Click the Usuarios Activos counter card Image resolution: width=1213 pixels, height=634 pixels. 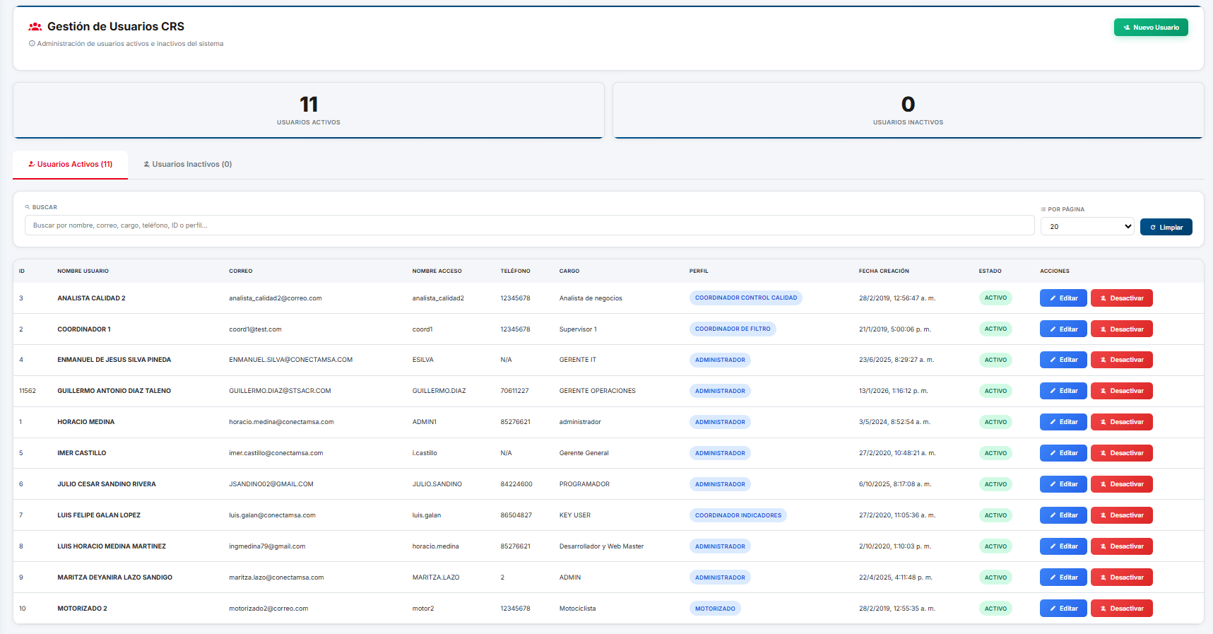(x=309, y=110)
